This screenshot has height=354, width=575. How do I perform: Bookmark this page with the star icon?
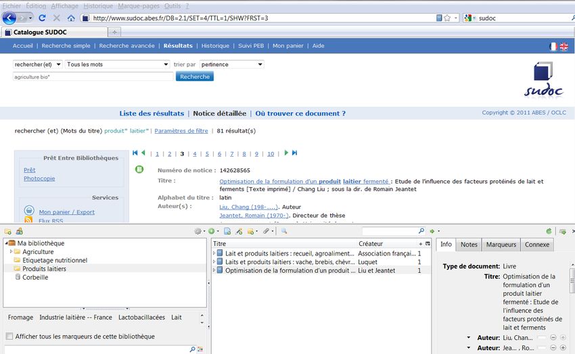pyautogui.click(x=447, y=18)
